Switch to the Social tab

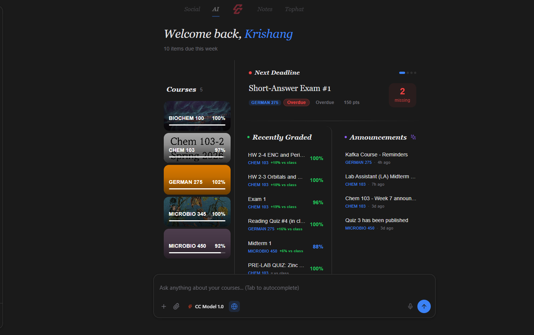pos(192,9)
